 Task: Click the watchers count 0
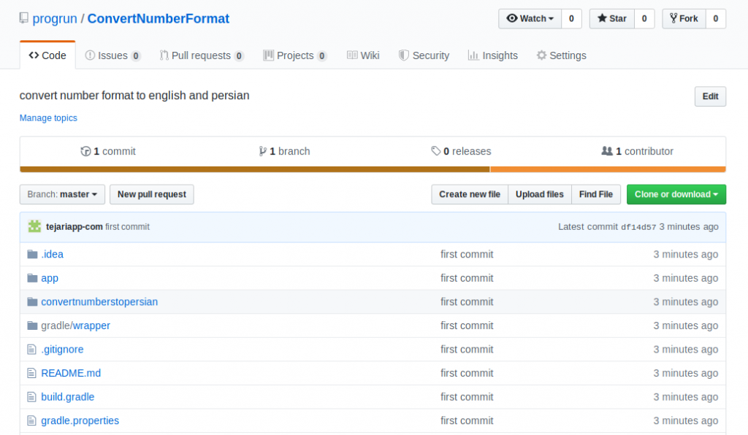pos(571,18)
